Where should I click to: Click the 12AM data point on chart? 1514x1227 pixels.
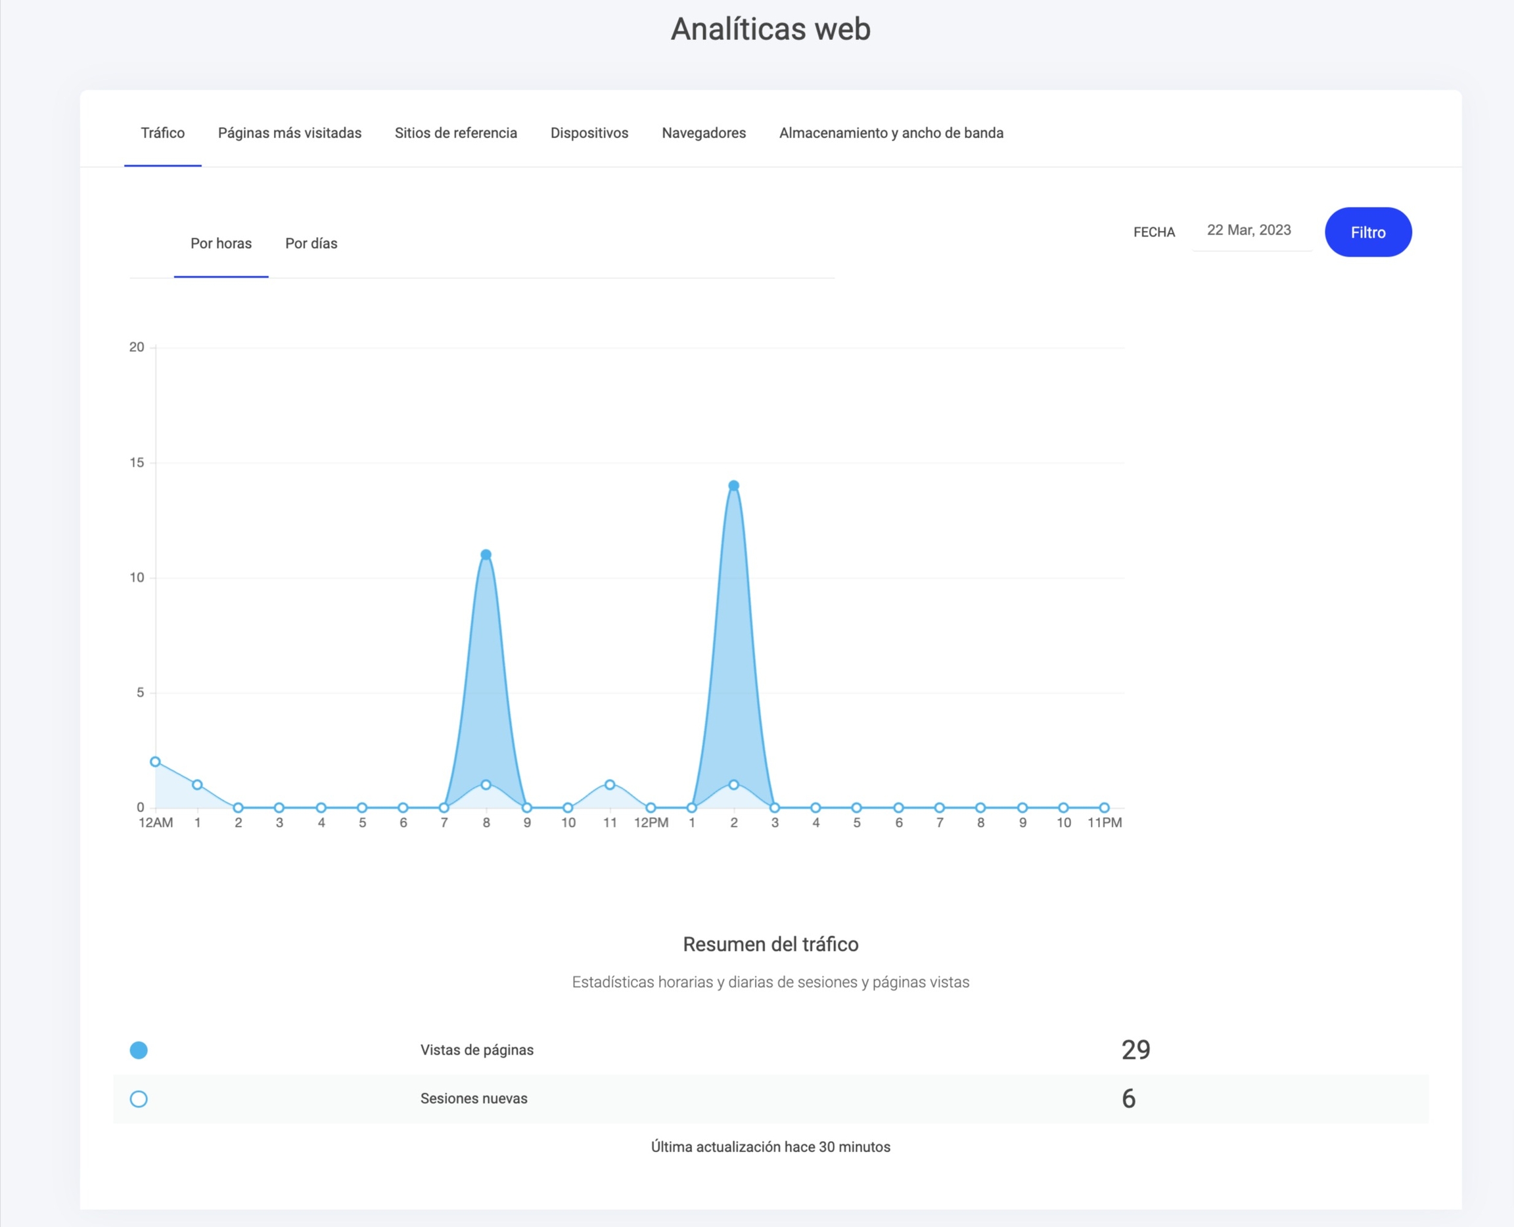[156, 762]
